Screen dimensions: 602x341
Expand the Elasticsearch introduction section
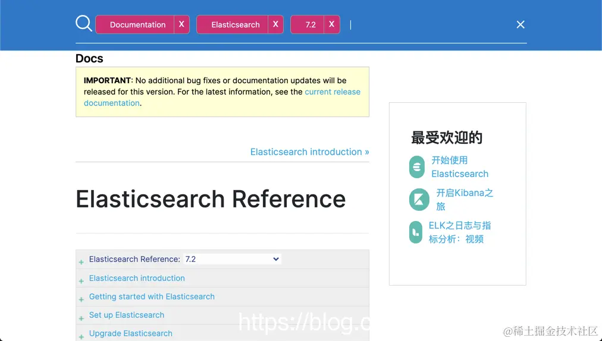click(x=81, y=281)
